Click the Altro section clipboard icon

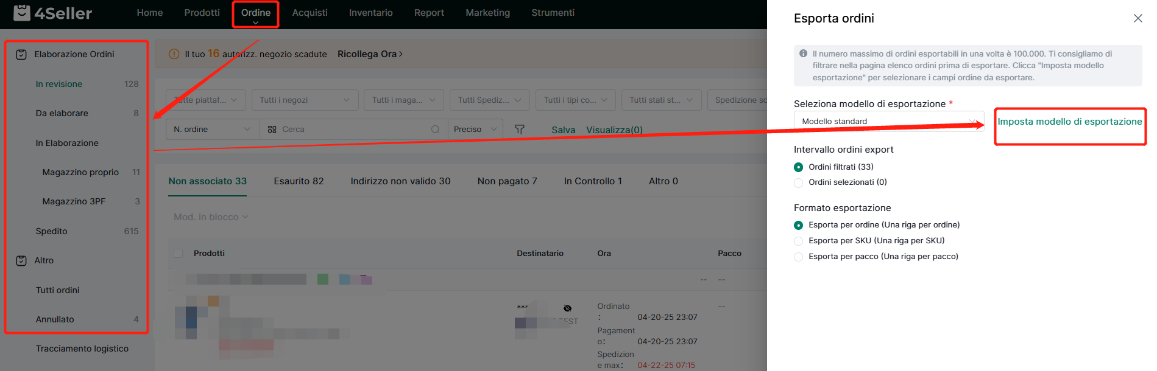tap(21, 261)
